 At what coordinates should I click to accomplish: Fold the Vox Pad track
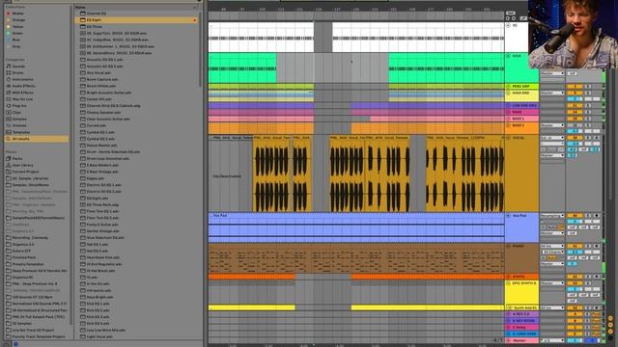coord(509,216)
